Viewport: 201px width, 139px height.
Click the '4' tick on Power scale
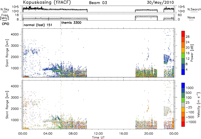coord(186,69)
